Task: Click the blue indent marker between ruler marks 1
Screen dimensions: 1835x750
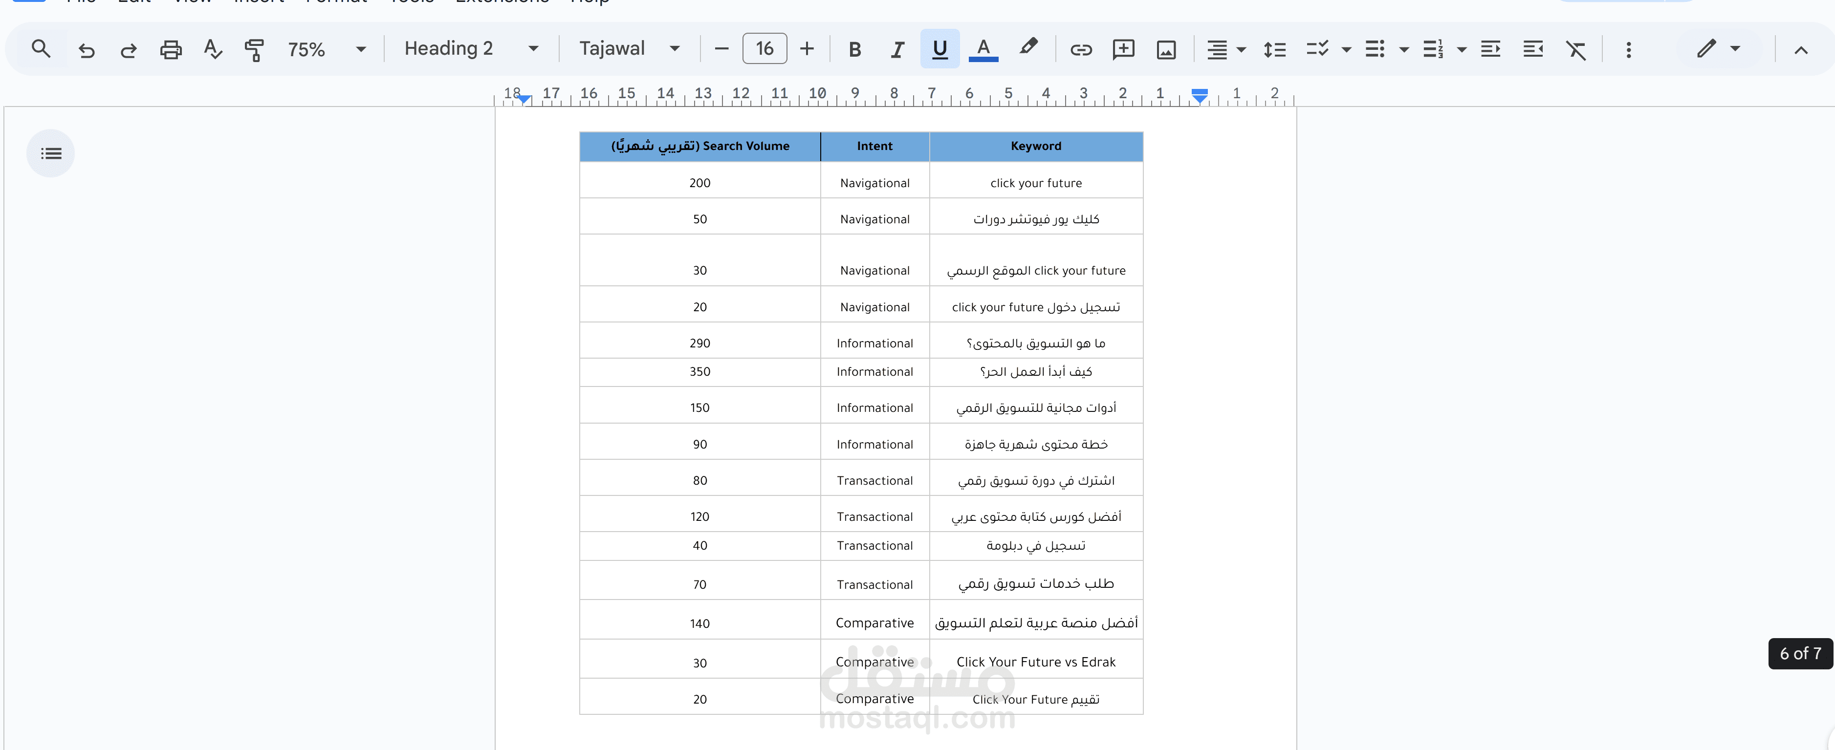Action: click(1200, 95)
